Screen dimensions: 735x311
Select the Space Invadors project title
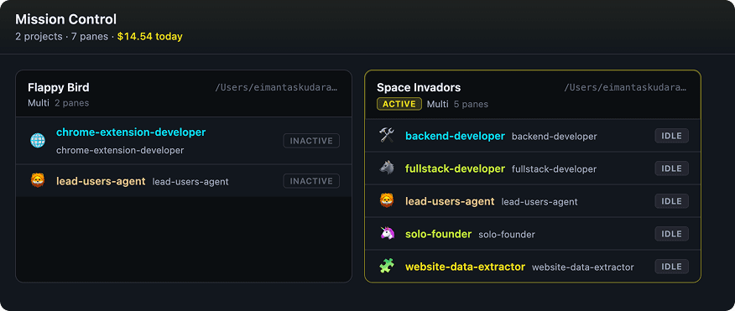coord(419,87)
